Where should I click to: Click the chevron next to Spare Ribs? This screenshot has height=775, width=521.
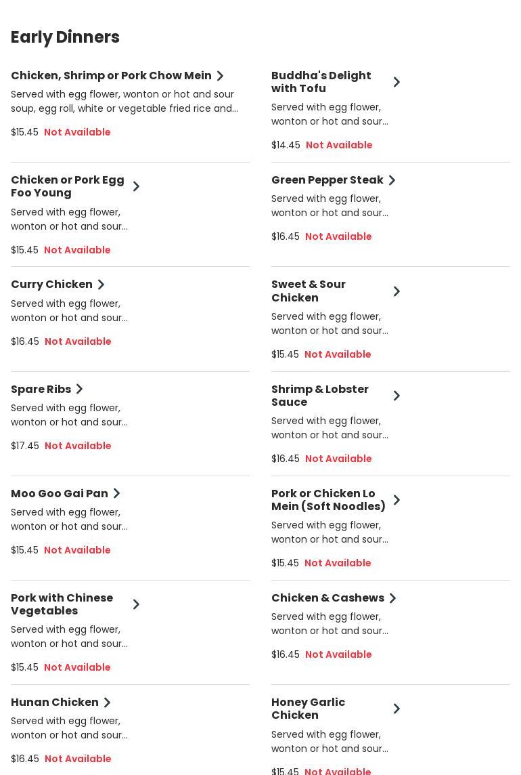click(x=79, y=389)
